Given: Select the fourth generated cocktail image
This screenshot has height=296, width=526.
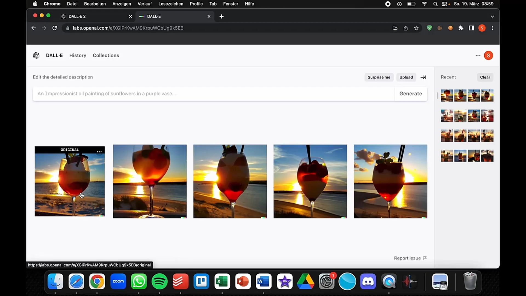Looking at the screenshot, I should (390, 181).
